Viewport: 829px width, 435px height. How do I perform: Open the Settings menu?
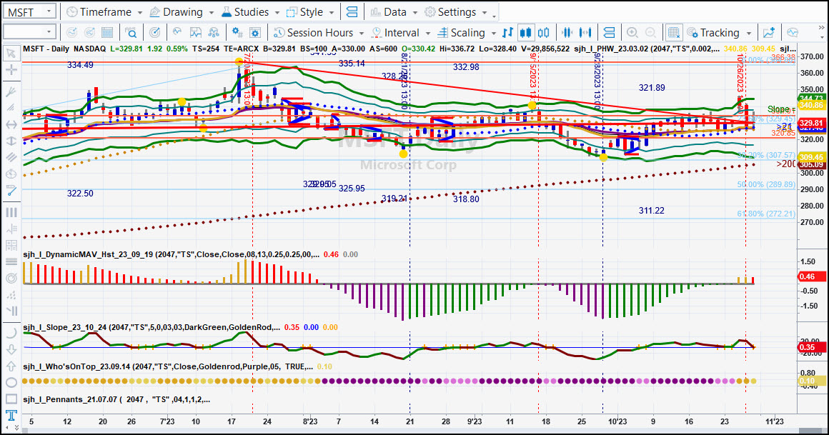click(x=456, y=11)
